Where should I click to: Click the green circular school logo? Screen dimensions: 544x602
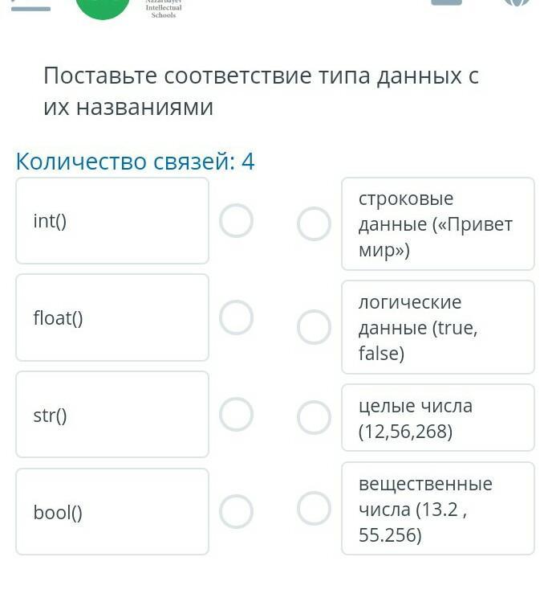[102, 6]
